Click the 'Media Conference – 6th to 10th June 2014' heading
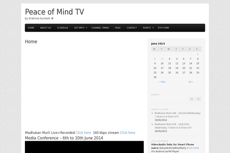Viewport: 230px width, 153px height. pos(64,138)
